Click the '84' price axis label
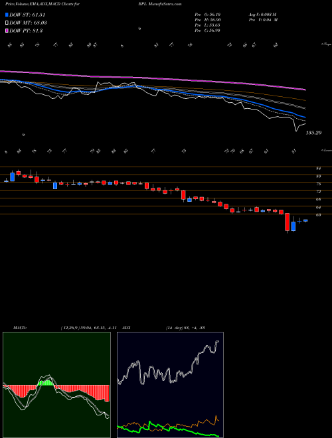The image size is (332, 438). point(318,169)
